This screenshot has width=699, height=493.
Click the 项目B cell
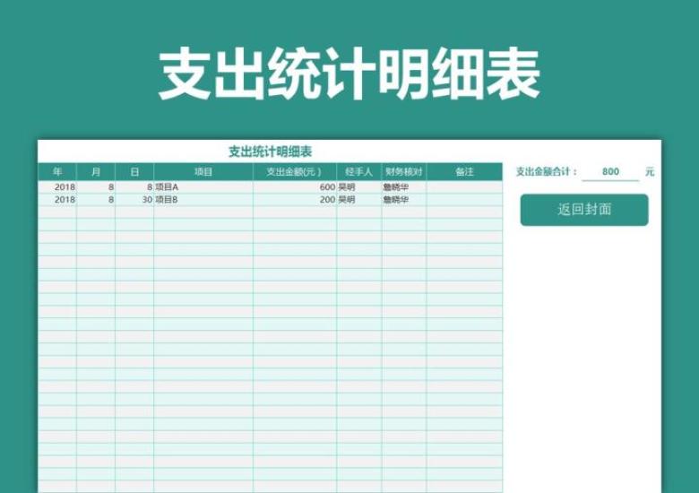(x=203, y=199)
